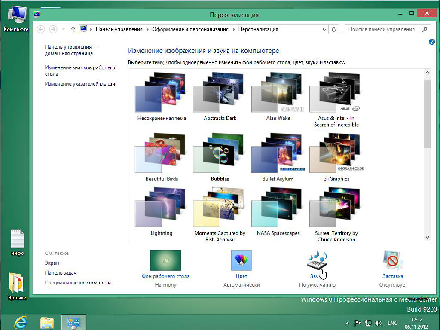
Task: Click the search field Поиск в панели управления
Action: pyautogui.click(x=382, y=30)
